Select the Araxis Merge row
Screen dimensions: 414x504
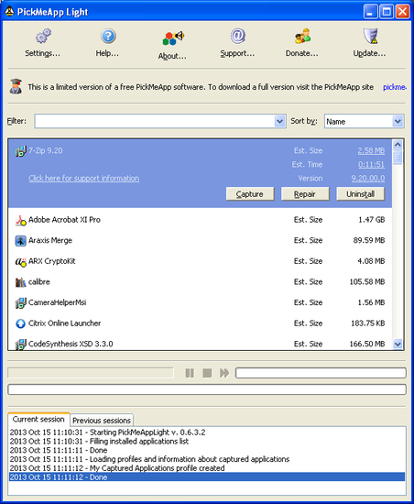click(x=200, y=240)
